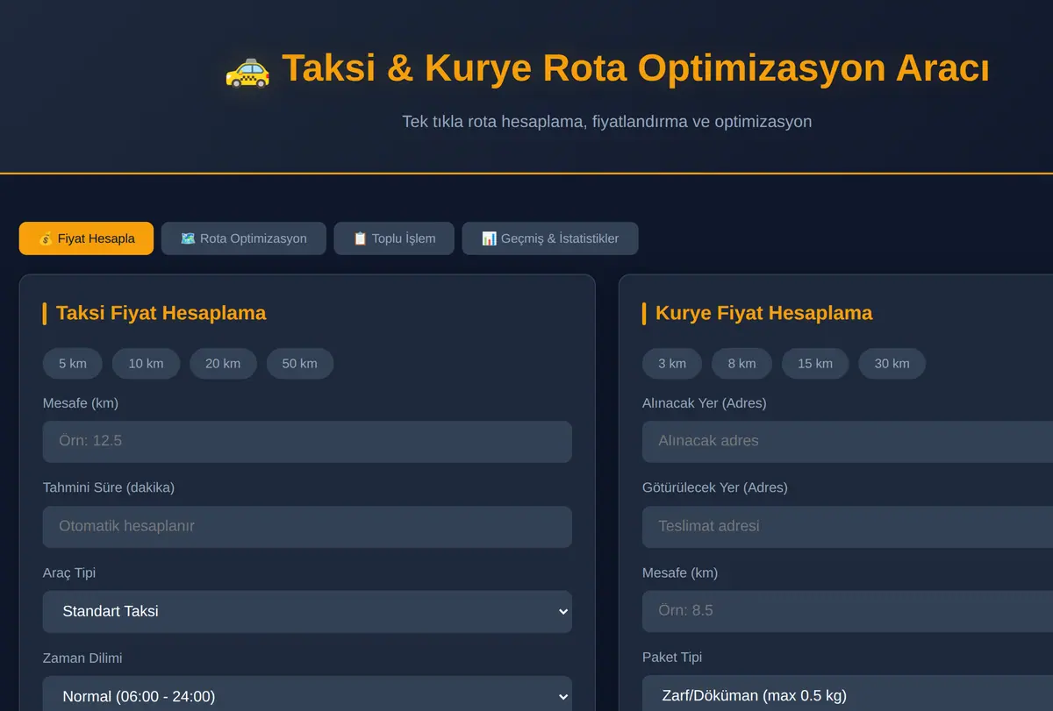Click the map icon on Rota Optimizasyon

tap(188, 238)
